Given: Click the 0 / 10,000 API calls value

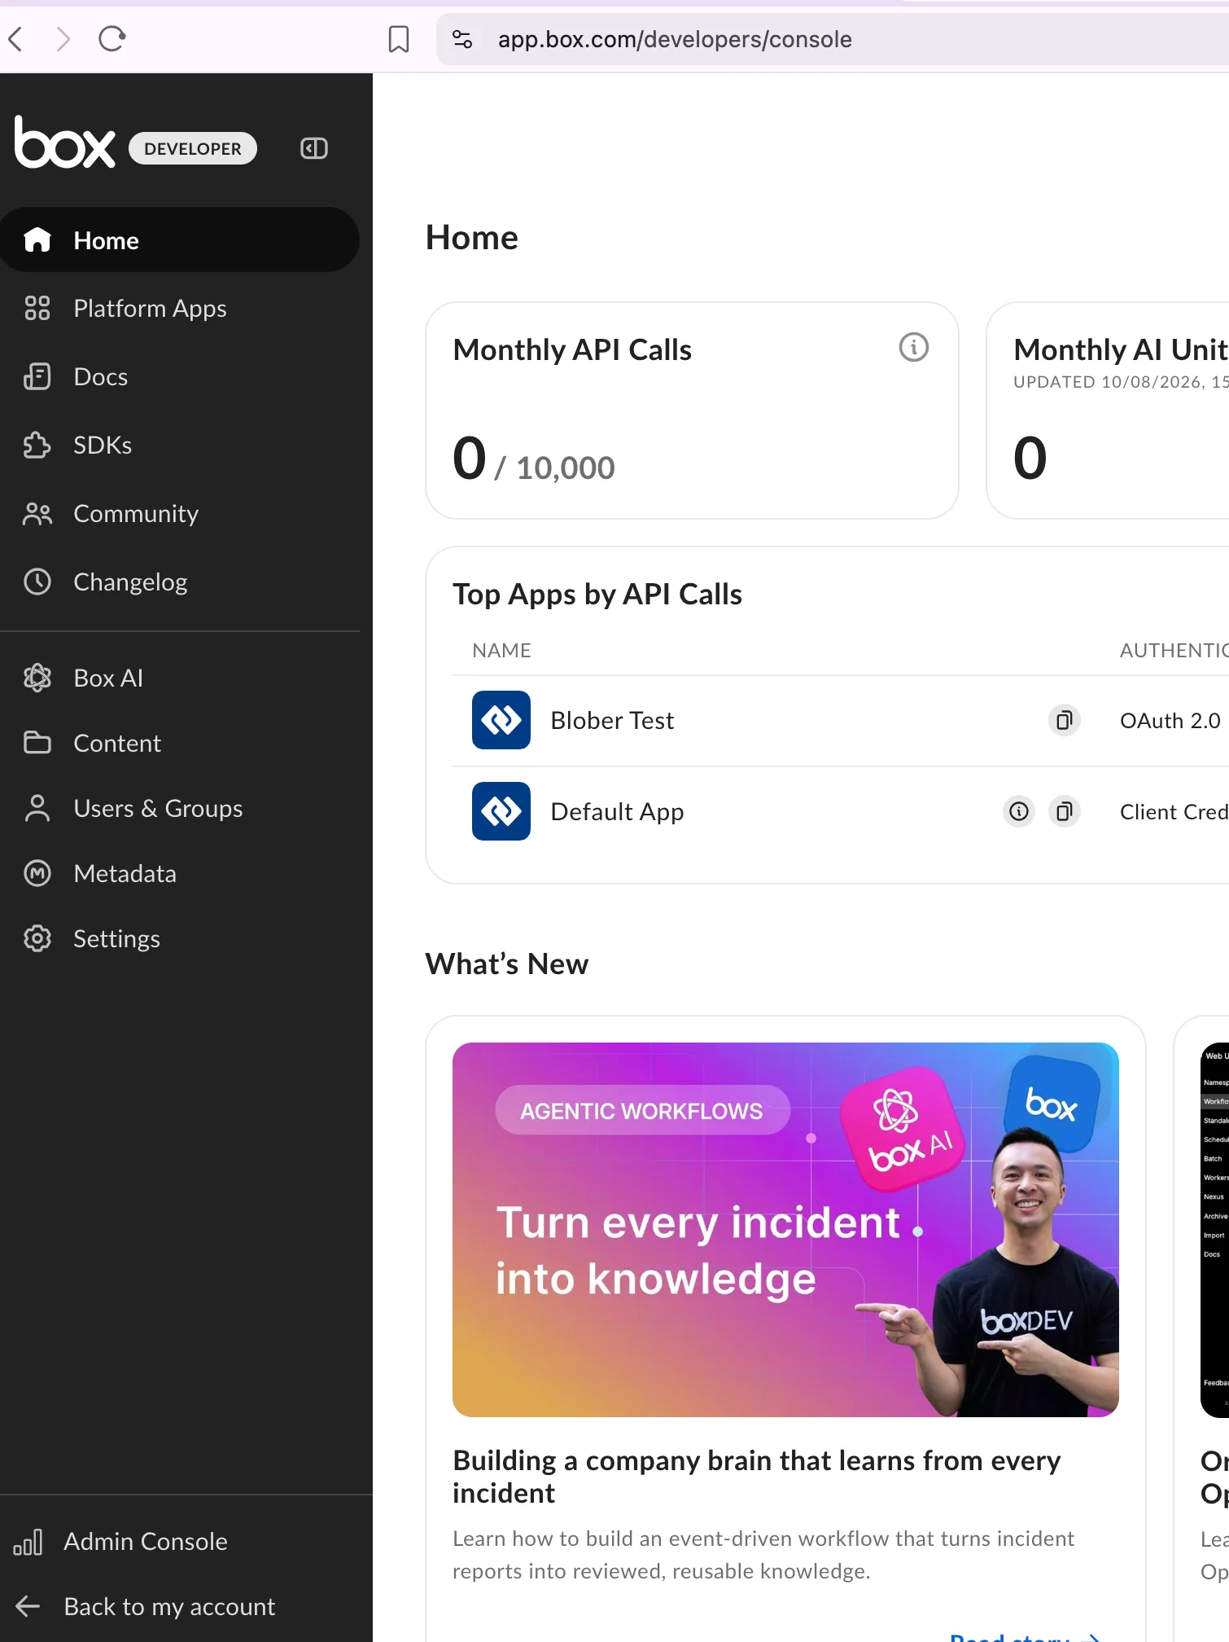Looking at the screenshot, I should (534, 459).
